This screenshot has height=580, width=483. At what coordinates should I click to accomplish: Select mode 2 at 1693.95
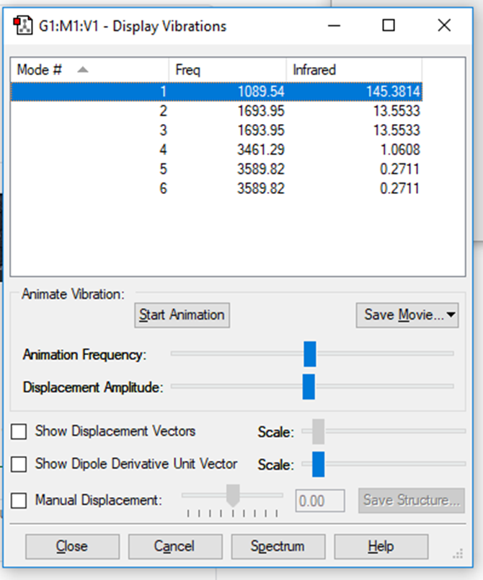click(216, 111)
